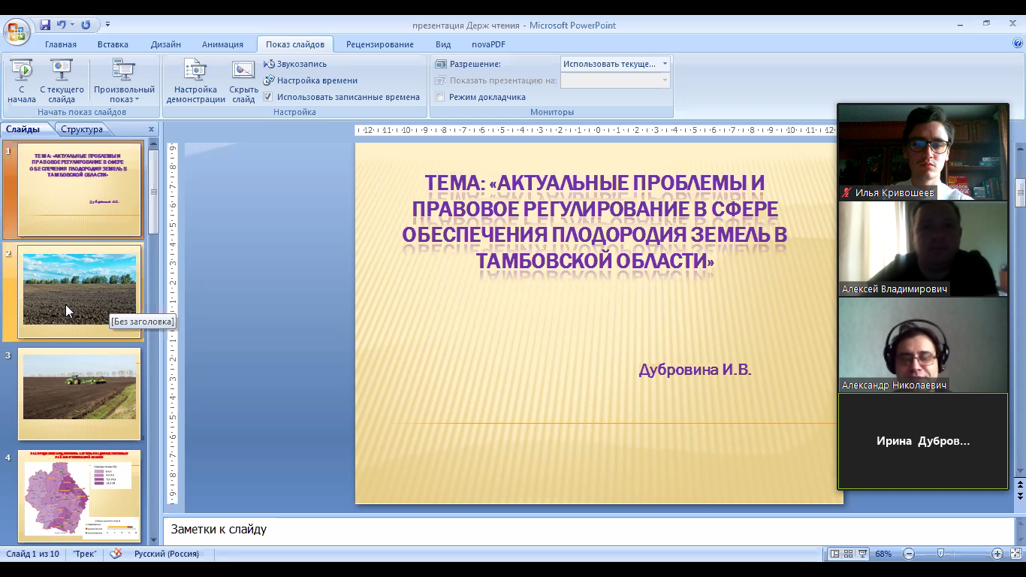Screen dimensions: 1026x577
Task: Click the Слайд 1 из 10 status indicator
Action: [x=32, y=554]
